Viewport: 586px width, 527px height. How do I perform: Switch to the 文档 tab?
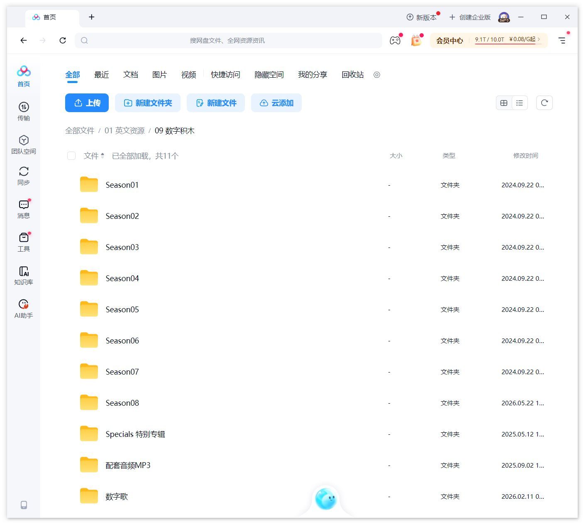click(x=131, y=75)
